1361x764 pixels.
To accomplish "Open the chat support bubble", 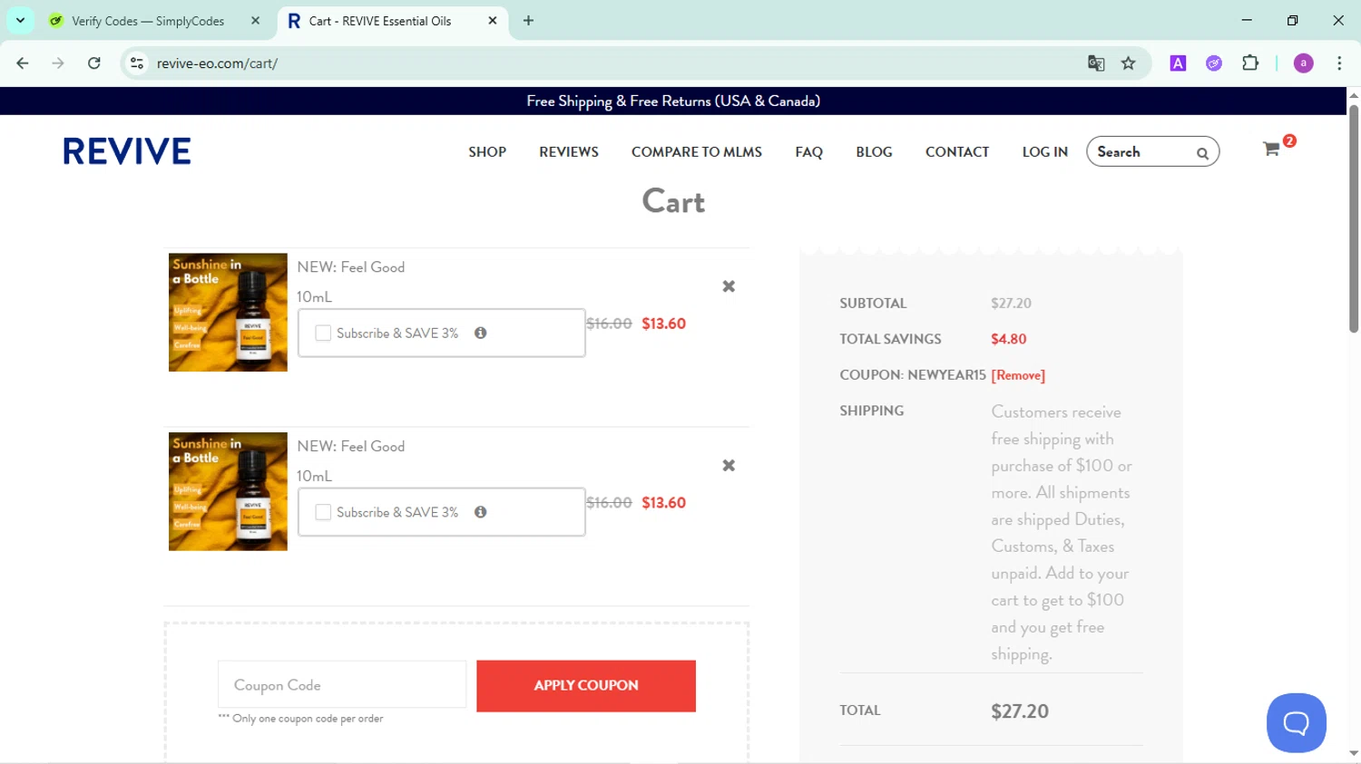I will point(1297,722).
